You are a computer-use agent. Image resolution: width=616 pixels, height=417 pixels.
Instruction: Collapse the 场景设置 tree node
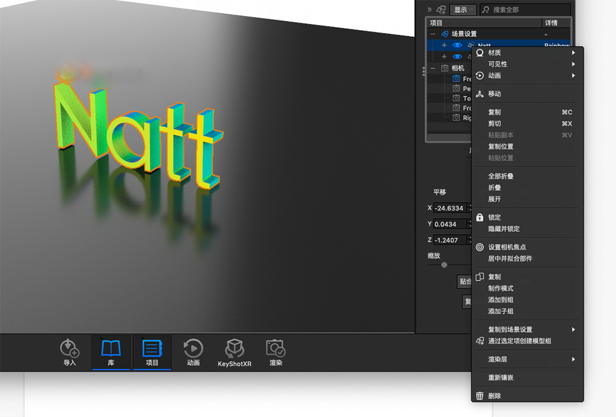(433, 34)
